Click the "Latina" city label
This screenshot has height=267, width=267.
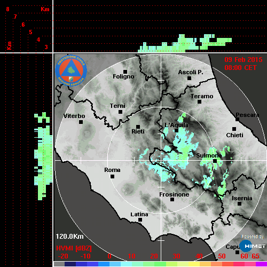[x=139, y=214]
